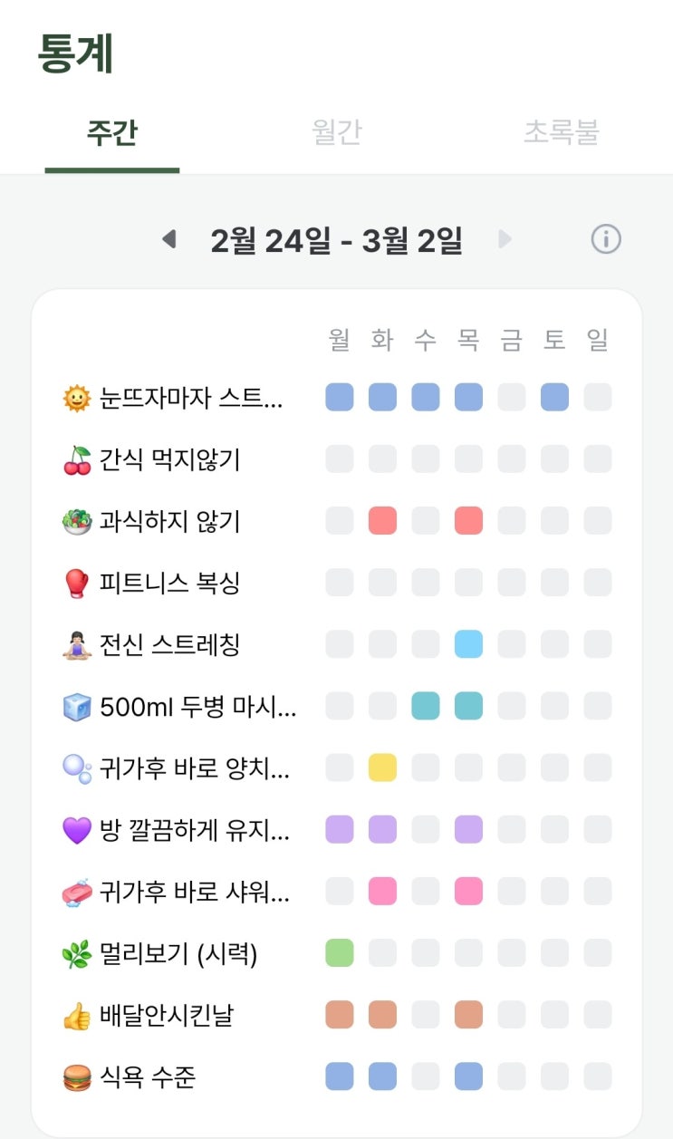Screen dimensions: 673x1139
Task: Select the meditation icon of 전신 스트레칭
Action: pos(77,645)
